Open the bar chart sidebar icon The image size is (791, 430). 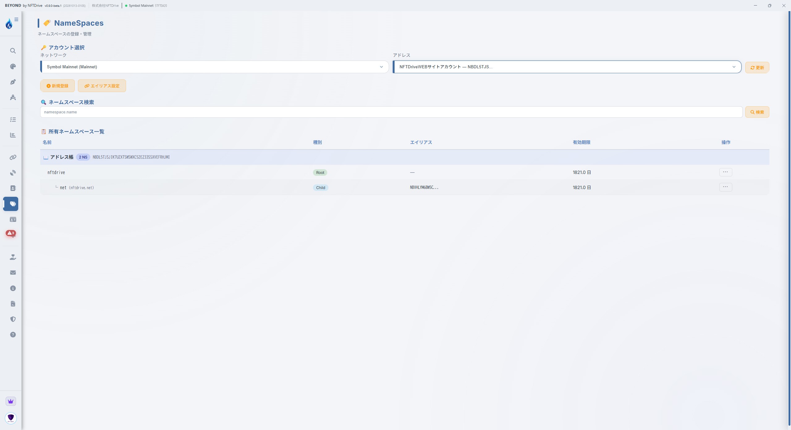(13, 135)
